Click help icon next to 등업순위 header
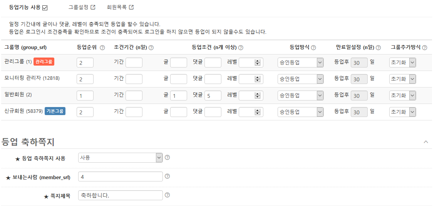437x206 pixels. tap(102, 48)
